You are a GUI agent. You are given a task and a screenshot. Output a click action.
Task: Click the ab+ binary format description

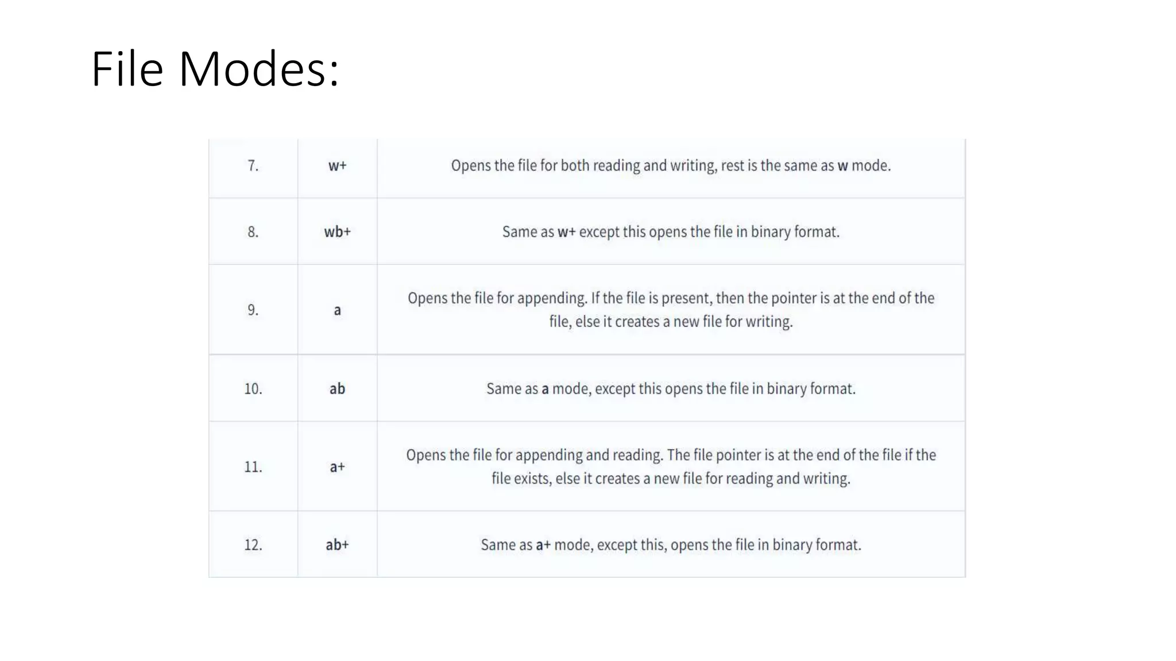[x=671, y=545]
